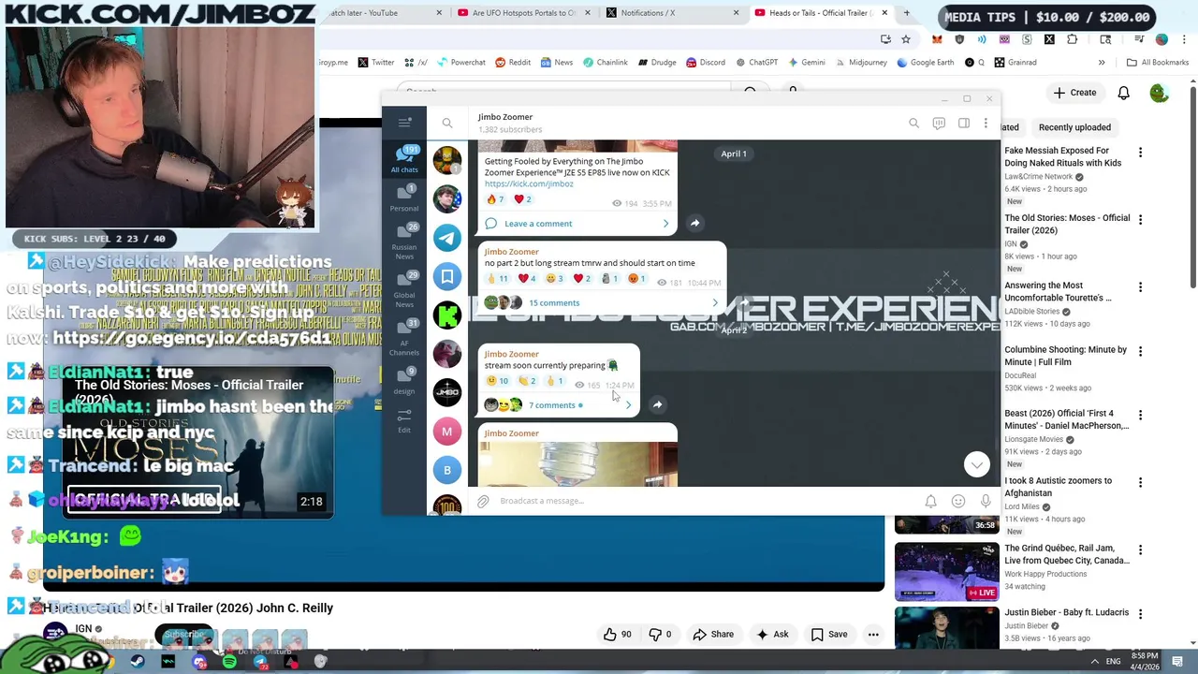Open The Grind Québec live stream thumbnail
The width and height of the screenshot is (1198, 674).
[x=946, y=571]
